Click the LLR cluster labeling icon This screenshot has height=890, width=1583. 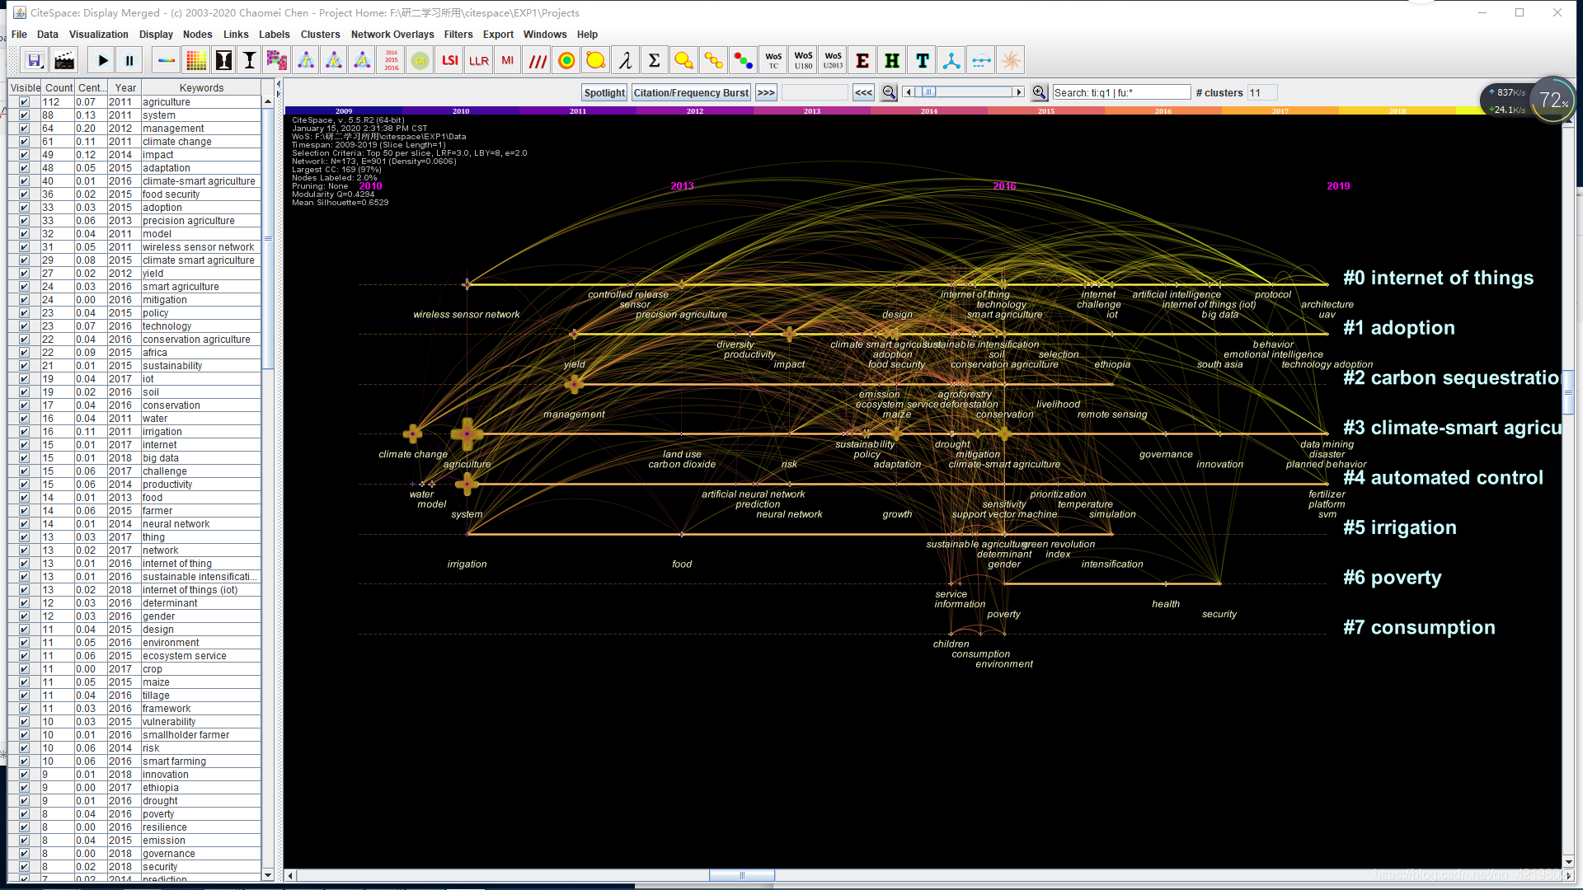coord(478,60)
